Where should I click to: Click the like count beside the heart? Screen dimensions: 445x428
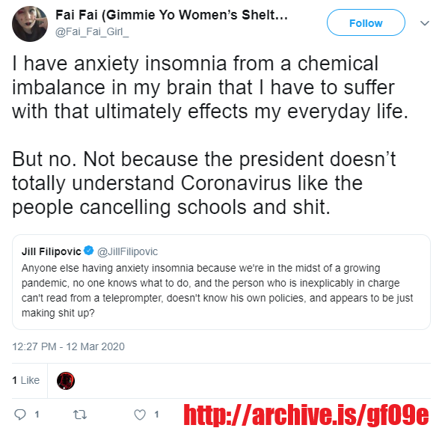tap(156, 415)
